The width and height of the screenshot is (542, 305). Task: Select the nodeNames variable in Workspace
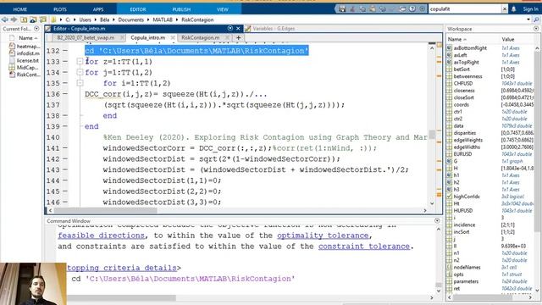[x=467, y=267]
